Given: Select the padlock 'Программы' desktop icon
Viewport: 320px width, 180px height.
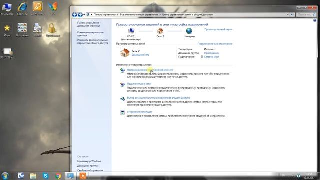Looking at the screenshot, I should tap(52, 30).
